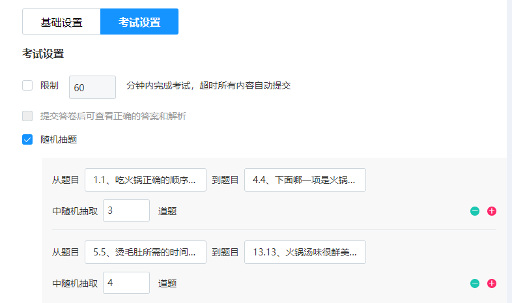Click the 考试设置 section heading
Screen dimensions: 512x303
43,53
